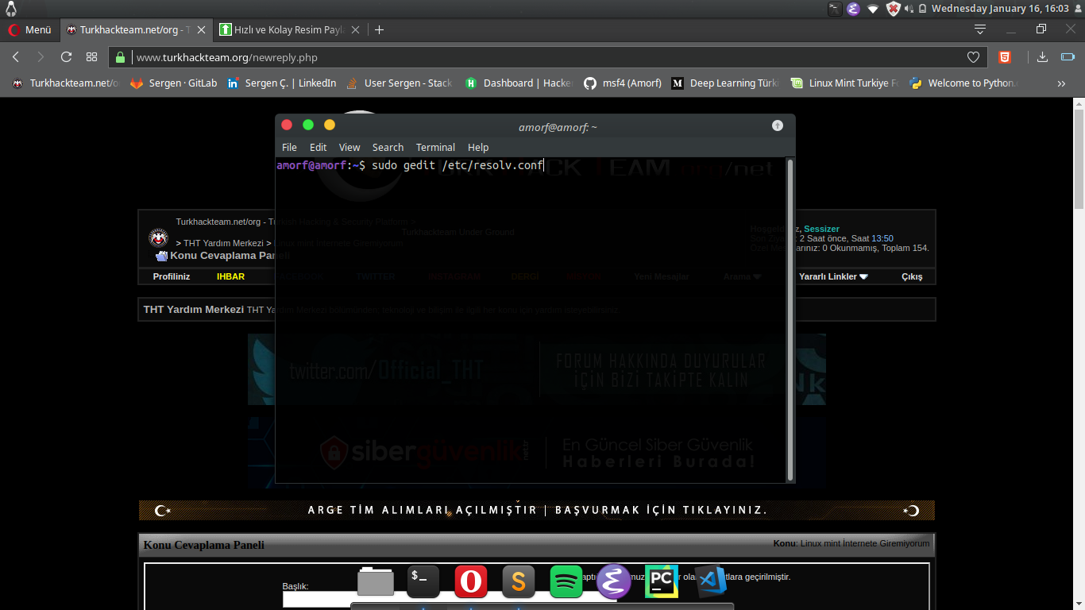This screenshot has width=1085, height=610.
Task: Open the Sergen Ç. LinkedIn bookmark
Action: (x=281, y=83)
